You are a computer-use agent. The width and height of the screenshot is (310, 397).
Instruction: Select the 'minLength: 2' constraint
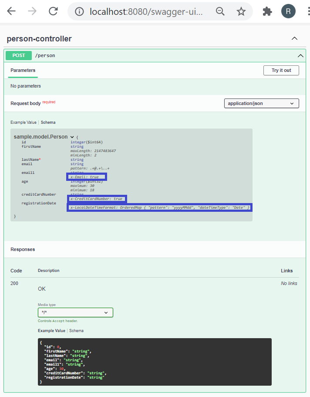tap(84, 155)
